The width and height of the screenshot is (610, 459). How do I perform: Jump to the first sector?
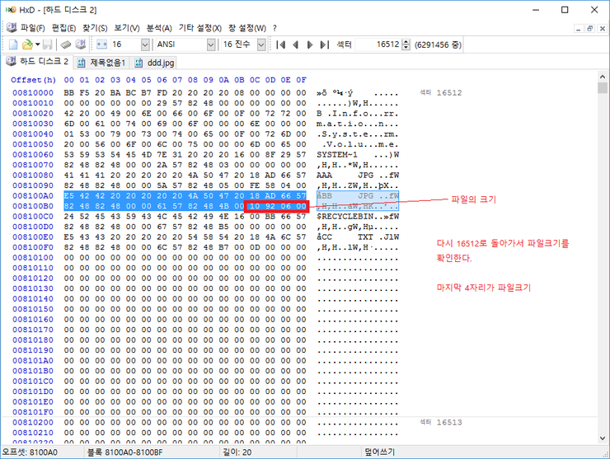click(x=281, y=44)
